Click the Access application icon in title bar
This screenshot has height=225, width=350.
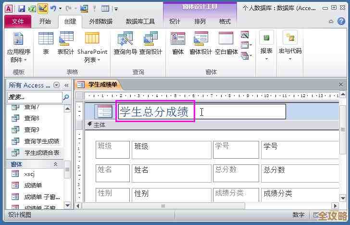(9, 9)
